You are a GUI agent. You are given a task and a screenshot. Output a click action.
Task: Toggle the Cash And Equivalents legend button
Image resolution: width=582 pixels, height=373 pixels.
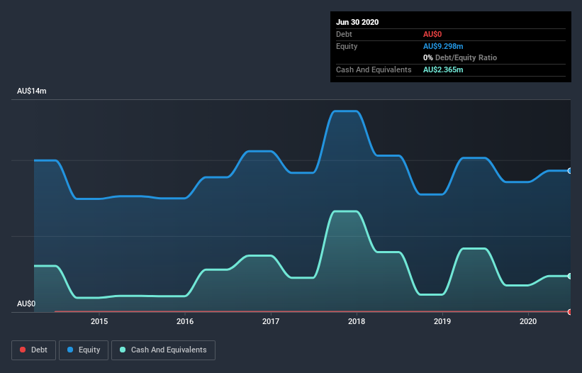point(163,350)
